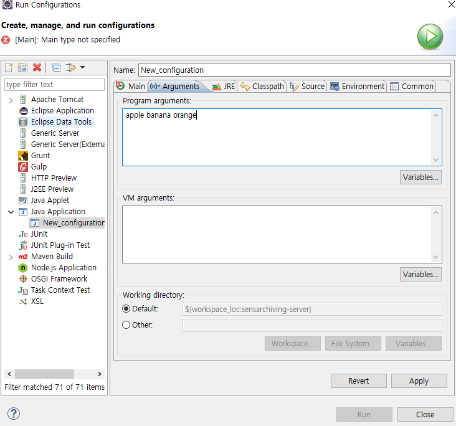
Task: Click the grayed-out File System... button
Action: pyautogui.click(x=353, y=343)
